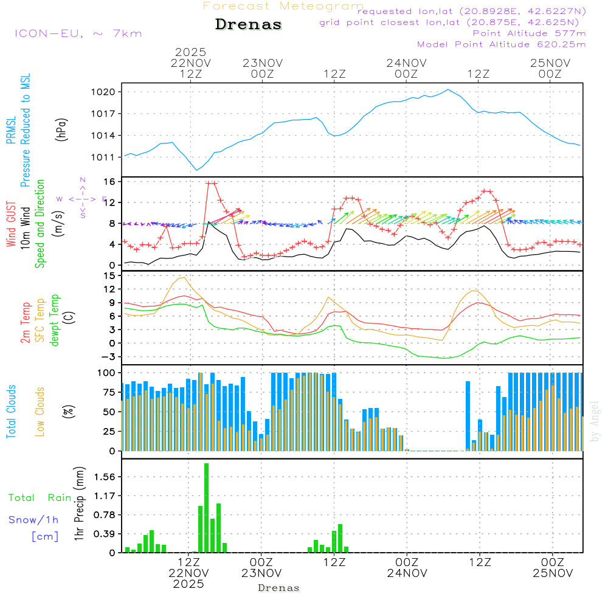Image resolution: width=608 pixels, height=608 pixels.
Task: Click the tallest green precipitation bar
Action: [x=207, y=508]
